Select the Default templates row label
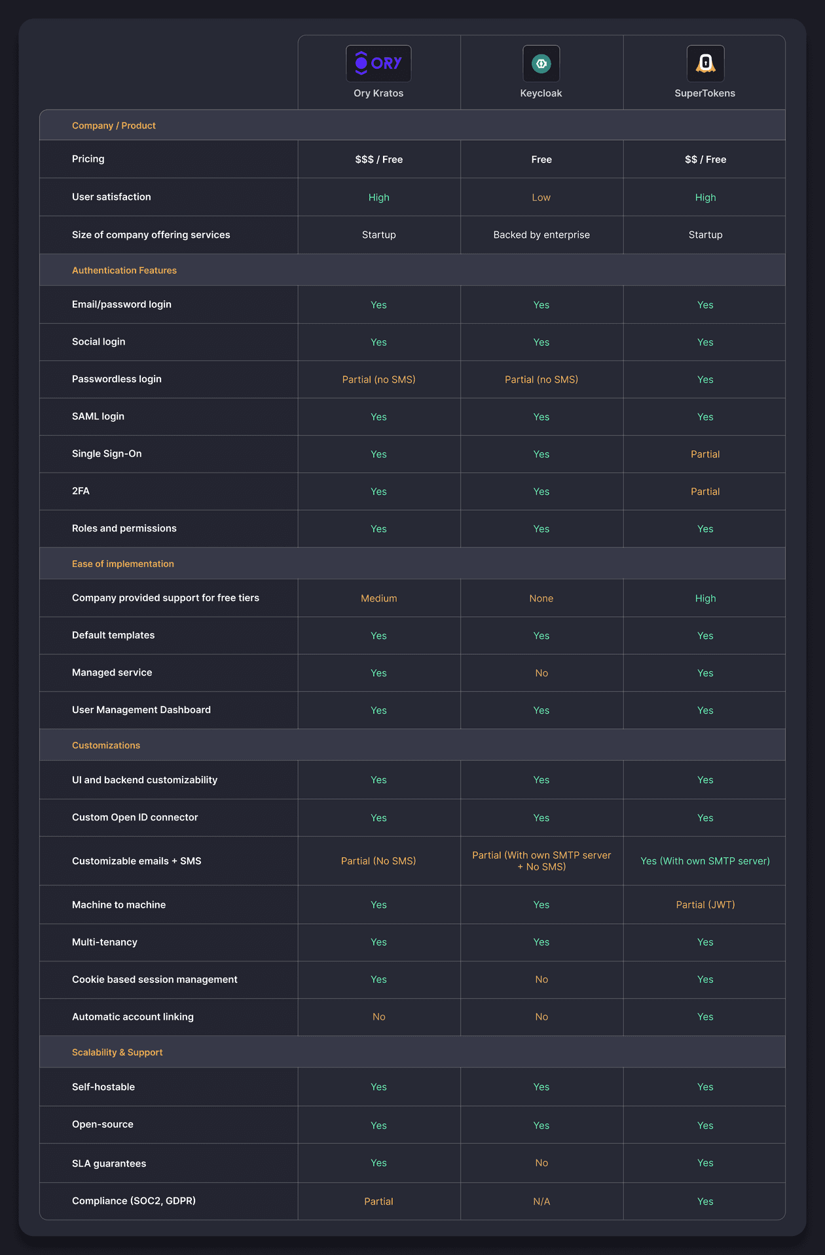This screenshot has width=825, height=1255. 113,635
